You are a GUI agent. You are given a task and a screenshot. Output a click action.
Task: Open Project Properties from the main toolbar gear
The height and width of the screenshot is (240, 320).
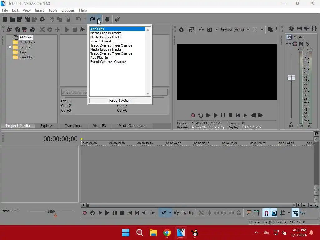[42, 19]
